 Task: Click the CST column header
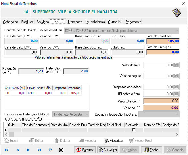click(x=7, y=88)
